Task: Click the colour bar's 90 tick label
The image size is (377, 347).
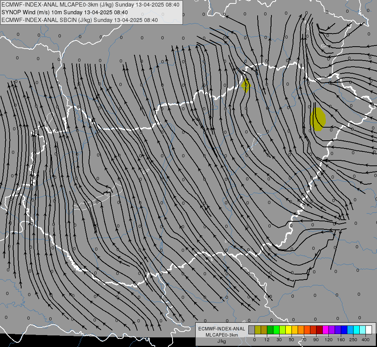Action: pyautogui.click(x=316, y=340)
